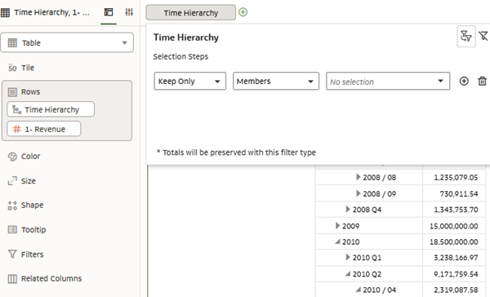Expand the 2009 year row
Viewport: 490px width, 297px height.
337,225
